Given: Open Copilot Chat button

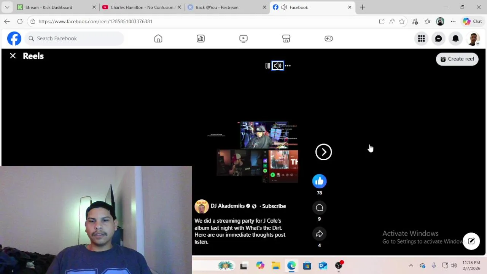Looking at the screenshot, I should 472,21.
